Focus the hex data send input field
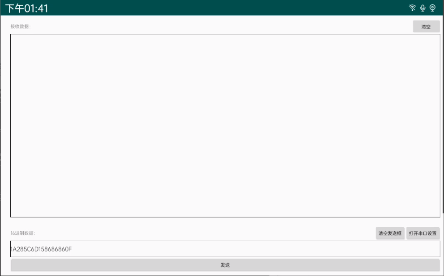Screen dimensions: 444x276 [x=225, y=249]
